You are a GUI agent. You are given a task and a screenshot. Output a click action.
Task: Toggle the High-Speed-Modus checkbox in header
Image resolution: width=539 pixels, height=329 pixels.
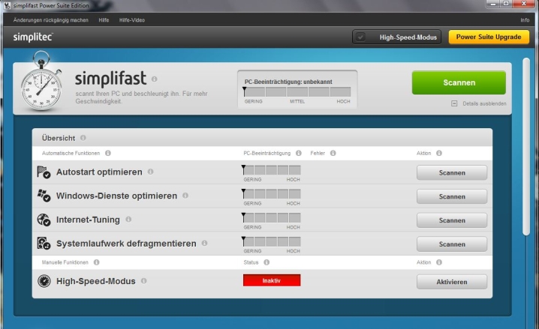(362, 37)
